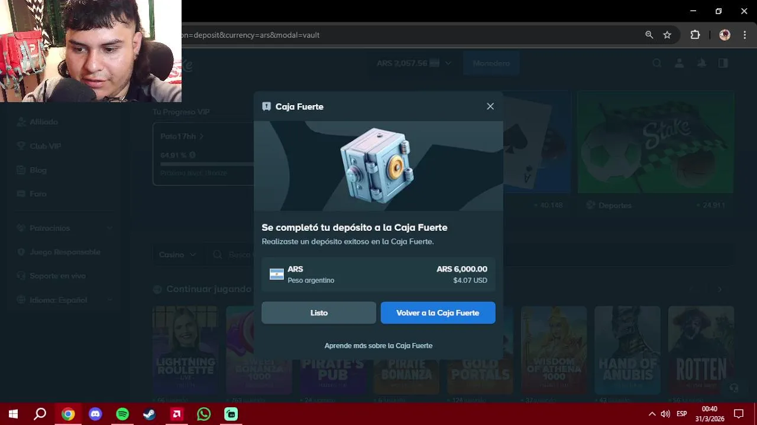
Task: Switch to Chrome in the taskbar
Action: [68, 414]
